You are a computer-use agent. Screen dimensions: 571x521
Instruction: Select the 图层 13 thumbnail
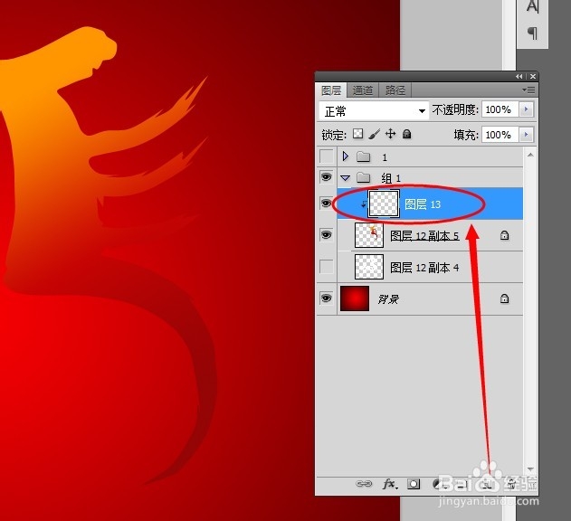click(384, 204)
